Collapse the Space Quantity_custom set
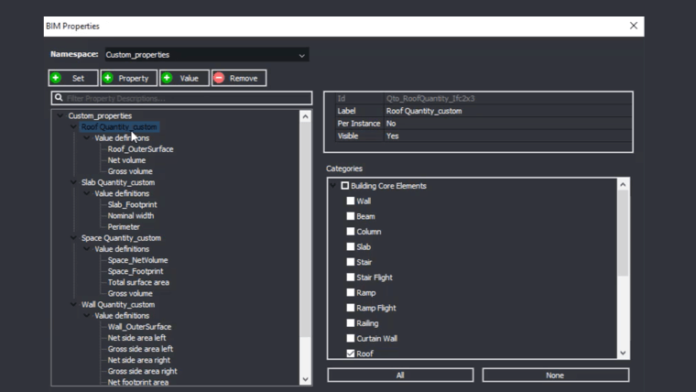This screenshot has height=392, width=696. tap(73, 237)
